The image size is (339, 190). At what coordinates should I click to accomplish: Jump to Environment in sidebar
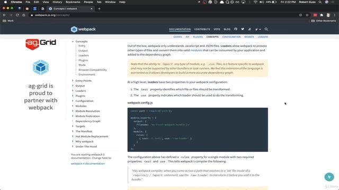click(87, 74)
